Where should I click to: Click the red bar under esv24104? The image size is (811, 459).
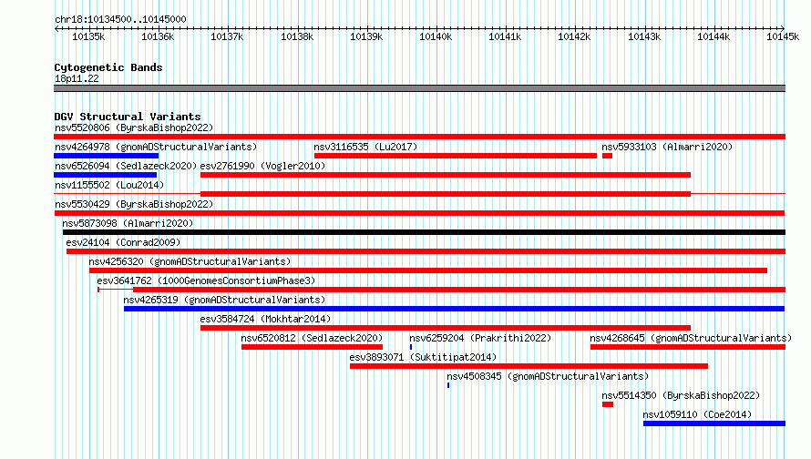426,251
